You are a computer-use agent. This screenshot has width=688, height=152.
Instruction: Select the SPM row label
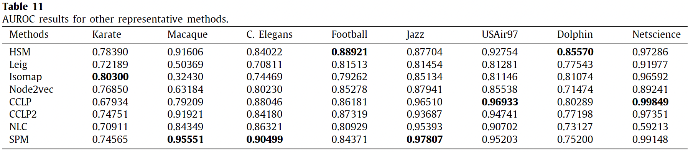tap(19, 139)
